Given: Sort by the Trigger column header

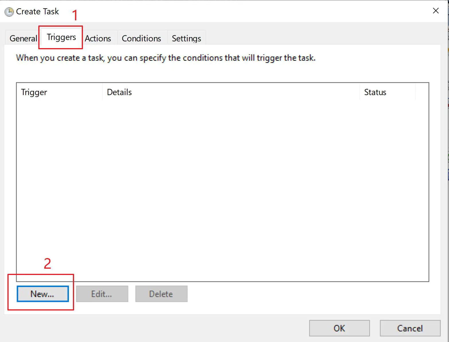Looking at the screenshot, I should click(x=59, y=92).
